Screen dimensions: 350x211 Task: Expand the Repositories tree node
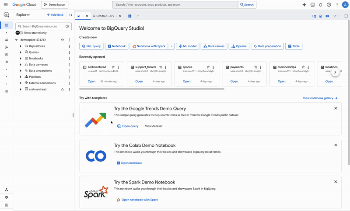(21, 46)
